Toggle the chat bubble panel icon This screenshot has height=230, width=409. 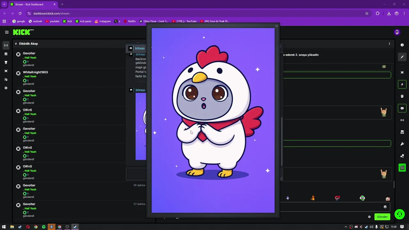(402, 108)
